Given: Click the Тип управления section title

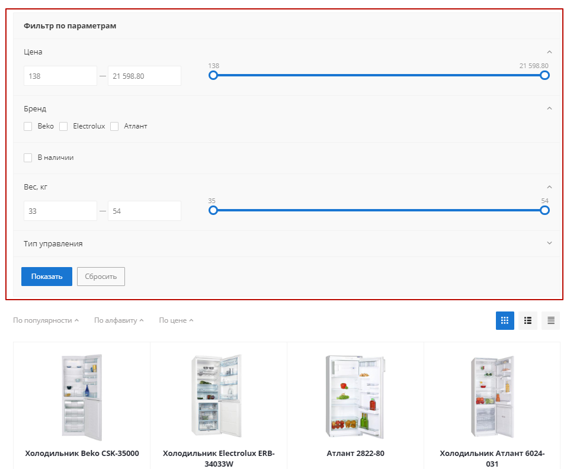Looking at the screenshot, I should (53, 244).
